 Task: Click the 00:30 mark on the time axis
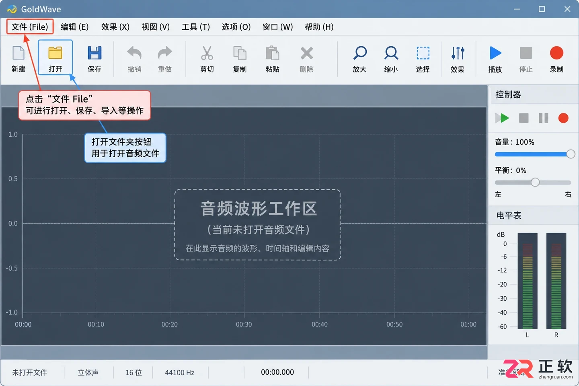click(x=244, y=324)
